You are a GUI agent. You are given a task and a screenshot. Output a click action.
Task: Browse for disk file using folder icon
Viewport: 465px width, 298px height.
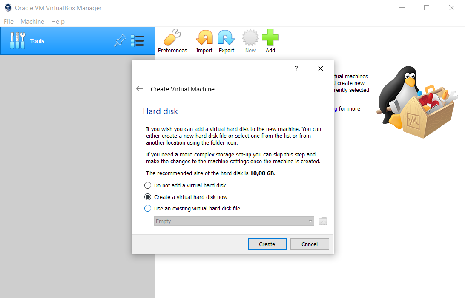click(x=323, y=221)
